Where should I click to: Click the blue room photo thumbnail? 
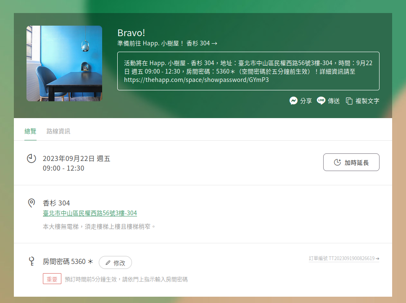click(x=64, y=63)
